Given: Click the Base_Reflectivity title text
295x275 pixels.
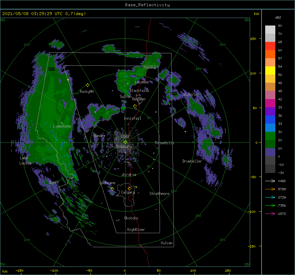Looking at the screenshot, I should [x=147, y=5].
